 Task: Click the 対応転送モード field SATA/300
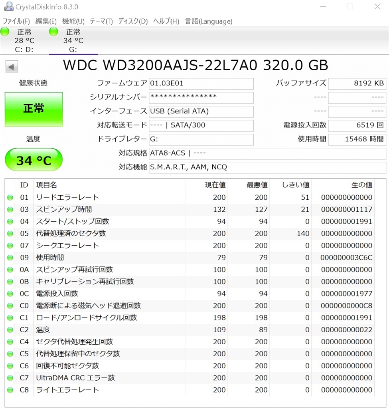[x=201, y=125]
